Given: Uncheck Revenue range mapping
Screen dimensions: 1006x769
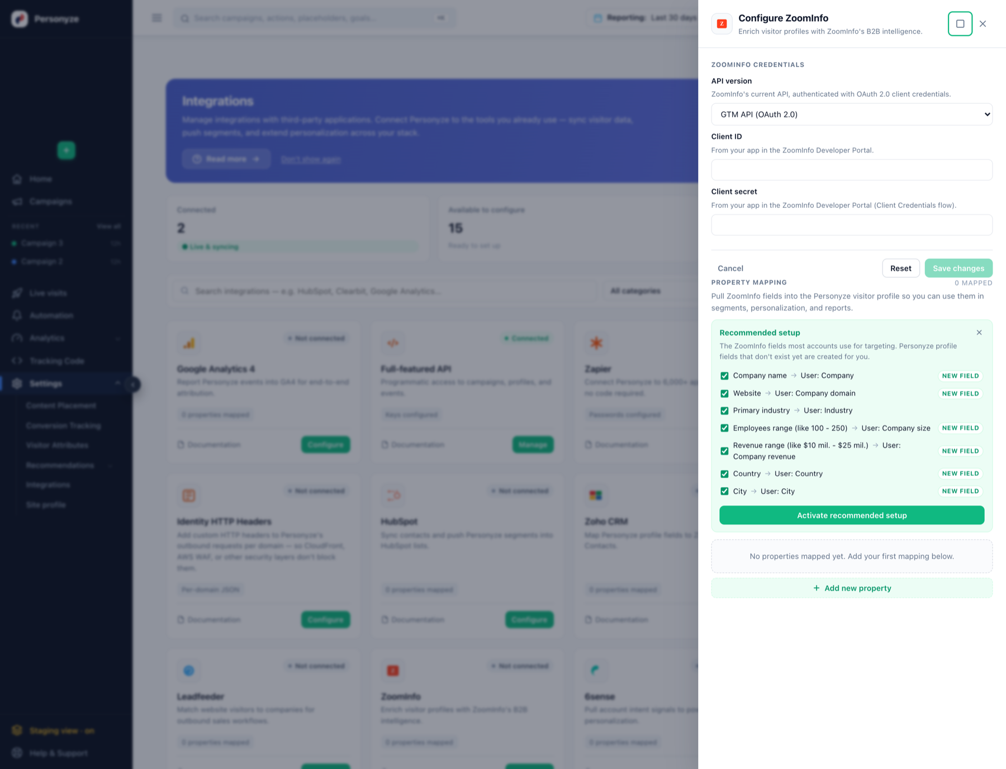Looking at the screenshot, I should pyautogui.click(x=724, y=451).
